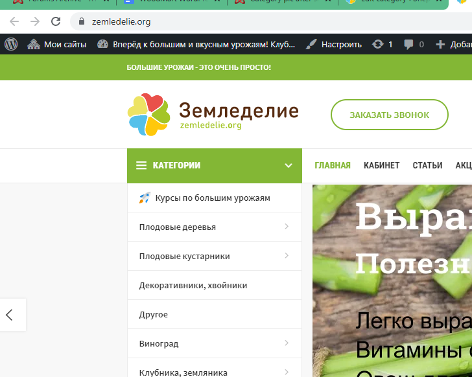Click the padlock site info icon
The image size is (472, 377).
point(81,21)
